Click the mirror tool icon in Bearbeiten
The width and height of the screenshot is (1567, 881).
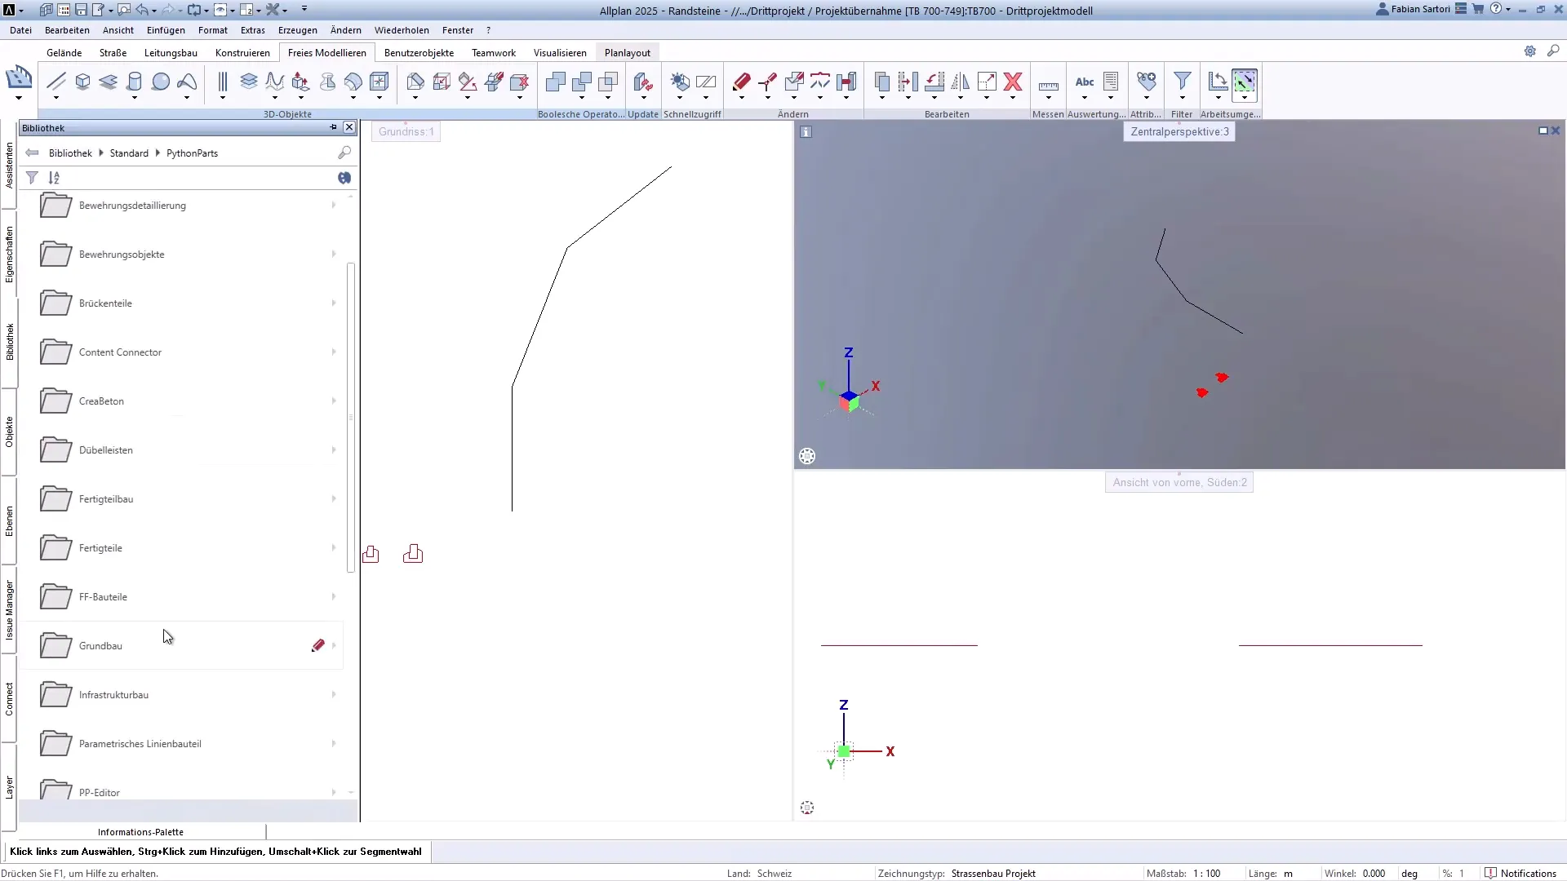tap(961, 82)
